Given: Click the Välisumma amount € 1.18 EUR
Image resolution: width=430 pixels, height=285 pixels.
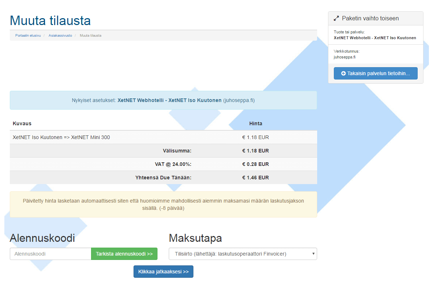Looking at the screenshot, I should 255,151.
